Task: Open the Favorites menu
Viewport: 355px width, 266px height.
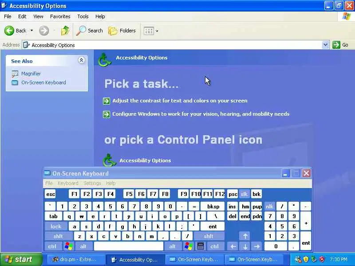Action: coord(60,16)
